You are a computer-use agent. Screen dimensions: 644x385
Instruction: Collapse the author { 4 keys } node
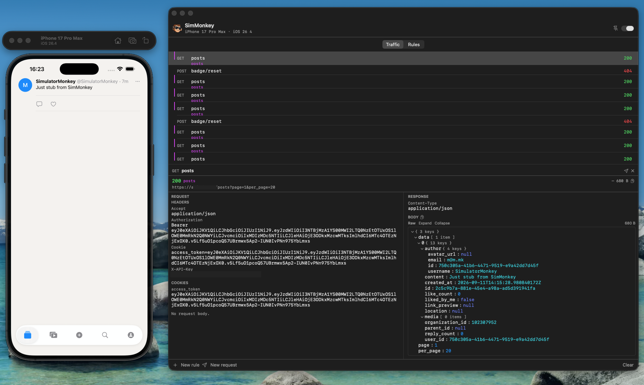click(422, 249)
